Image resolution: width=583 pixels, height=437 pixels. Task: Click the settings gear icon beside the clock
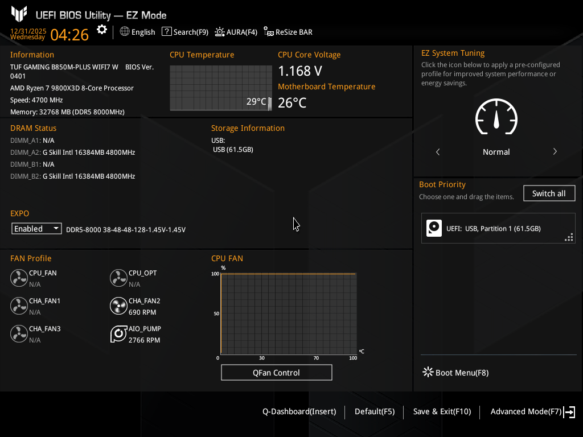tap(102, 30)
